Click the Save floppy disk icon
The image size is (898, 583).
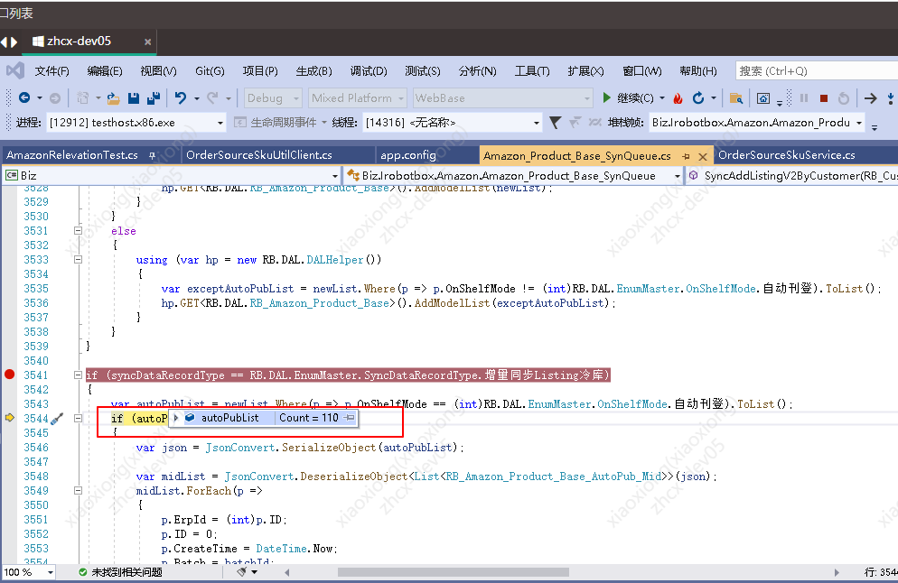pos(134,98)
